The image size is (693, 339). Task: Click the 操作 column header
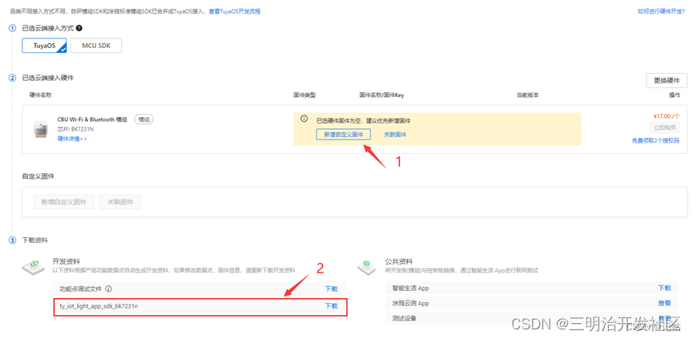point(675,95)
